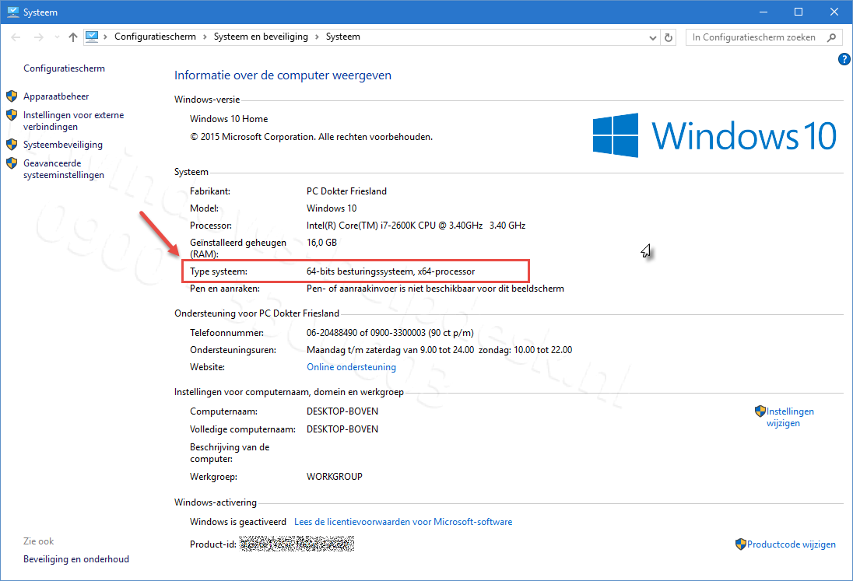Open Configuratiescherm home link in sidebar
Image resolution: width=853 pixels, height=581 pixels.
click(x=64, y=68)
